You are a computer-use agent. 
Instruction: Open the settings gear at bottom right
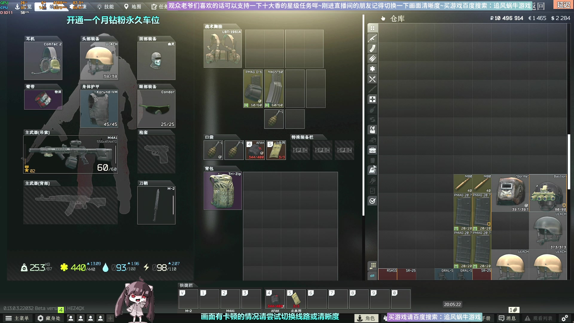(x=564, y=318)
